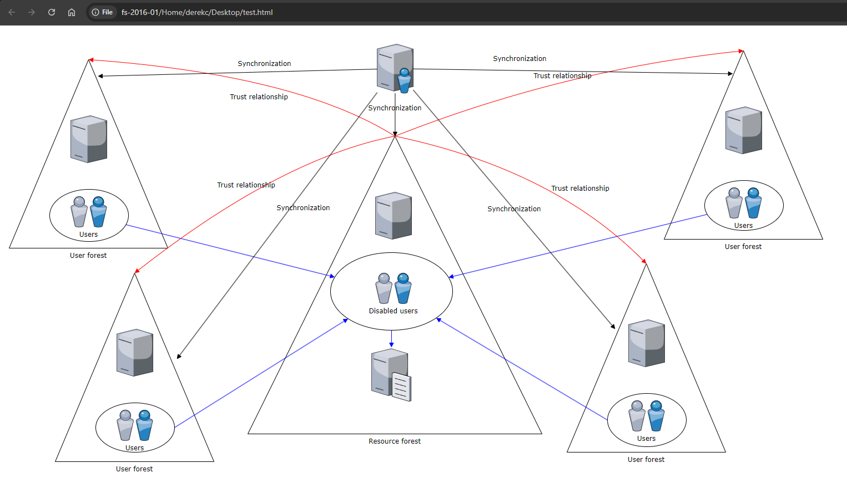This screenshot has height=483, width=847.
Task: Reload the page with the refresh icon
Action: [x=52, y=12]
